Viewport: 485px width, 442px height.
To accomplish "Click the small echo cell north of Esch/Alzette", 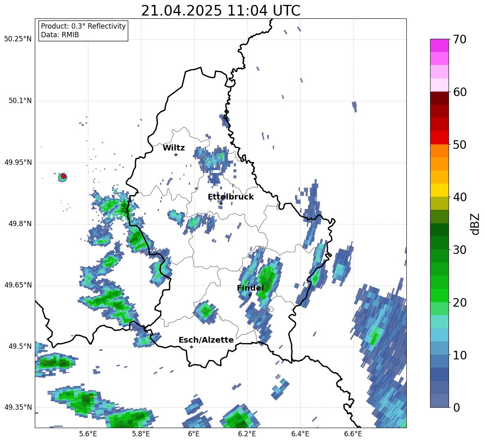I will (x=205, y=311).
